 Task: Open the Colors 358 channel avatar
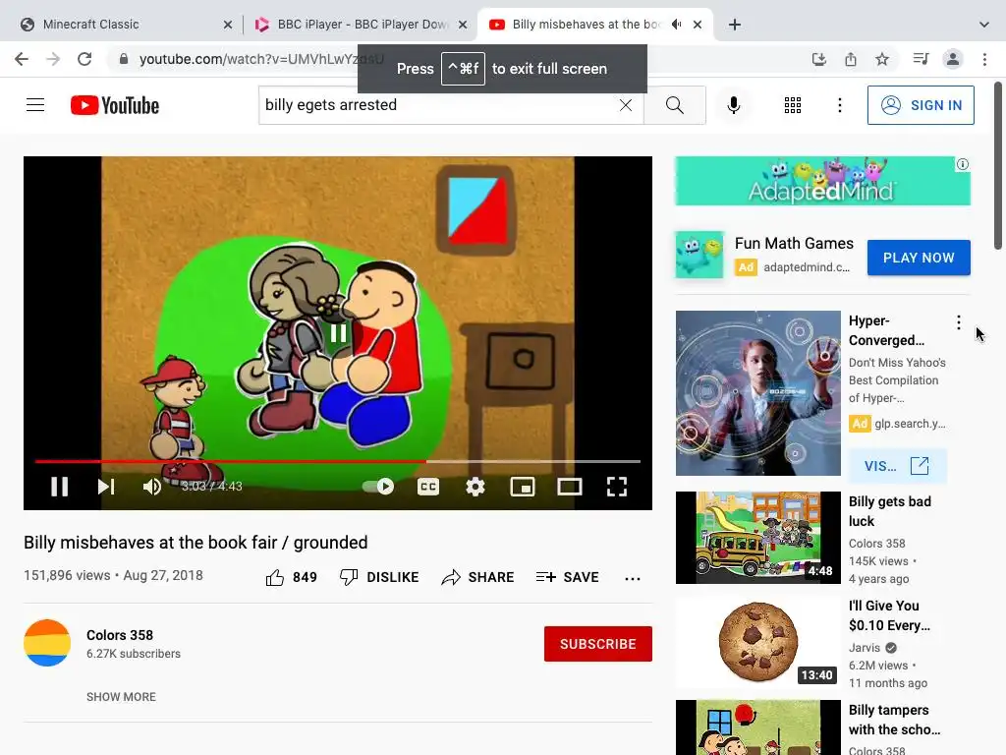tap(47, 643)
